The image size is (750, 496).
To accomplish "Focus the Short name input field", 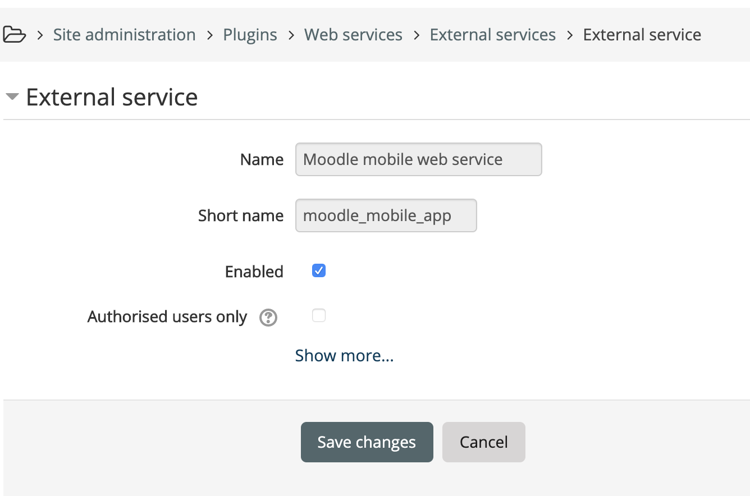I will [x=386, y=215].
